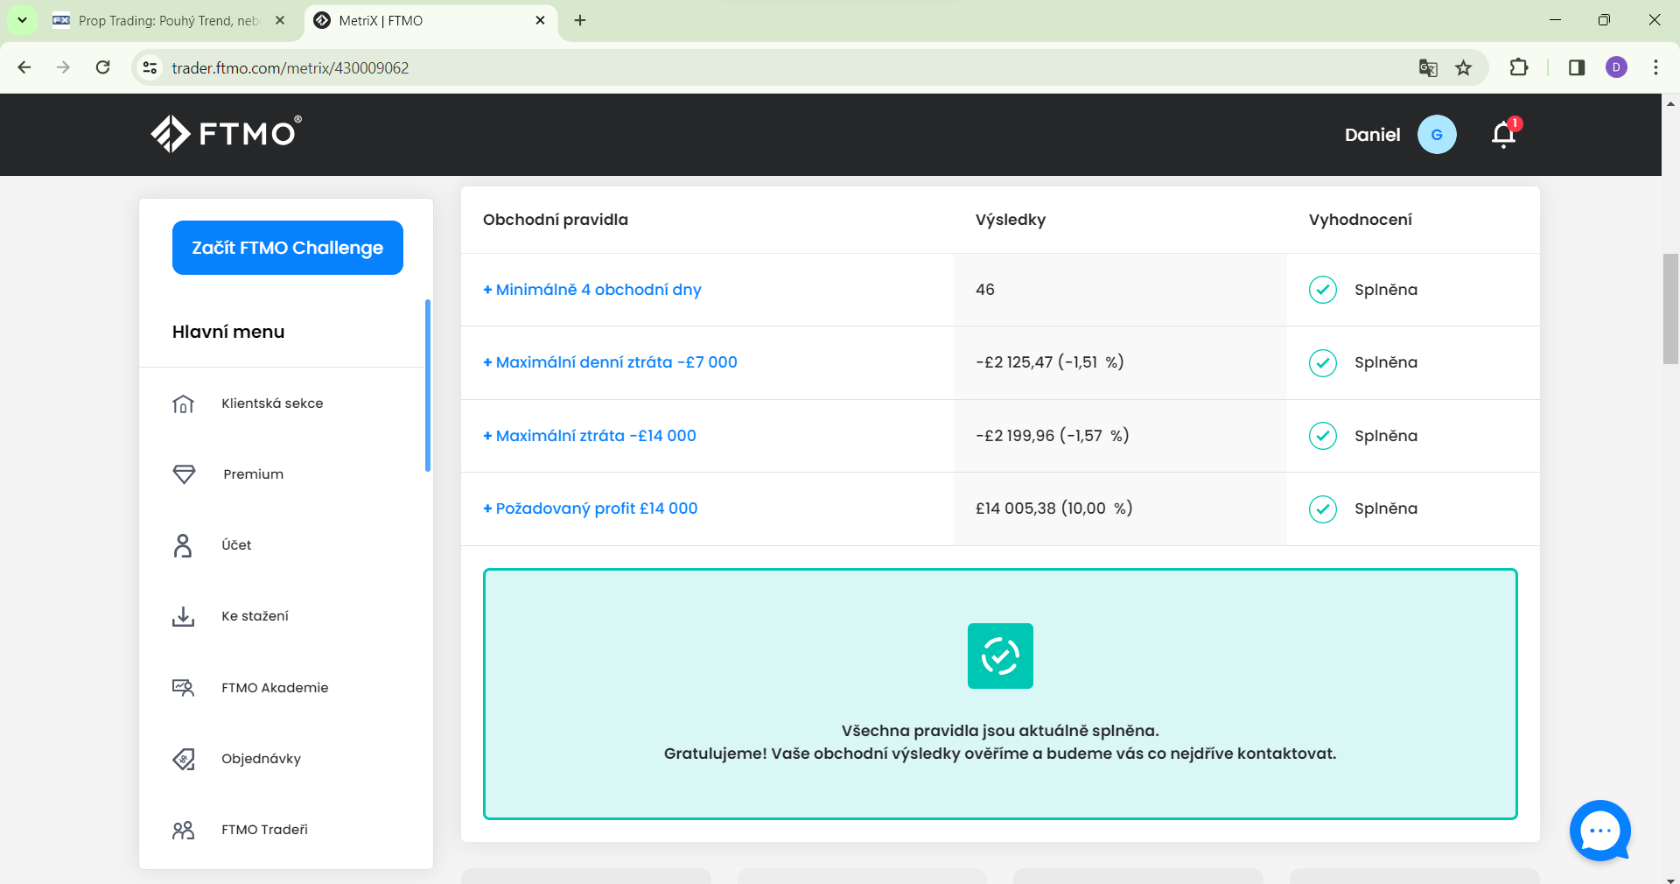Open Objednávky menu item
This screenshot has height=884, width=1680.
click(x=261, y=759)
